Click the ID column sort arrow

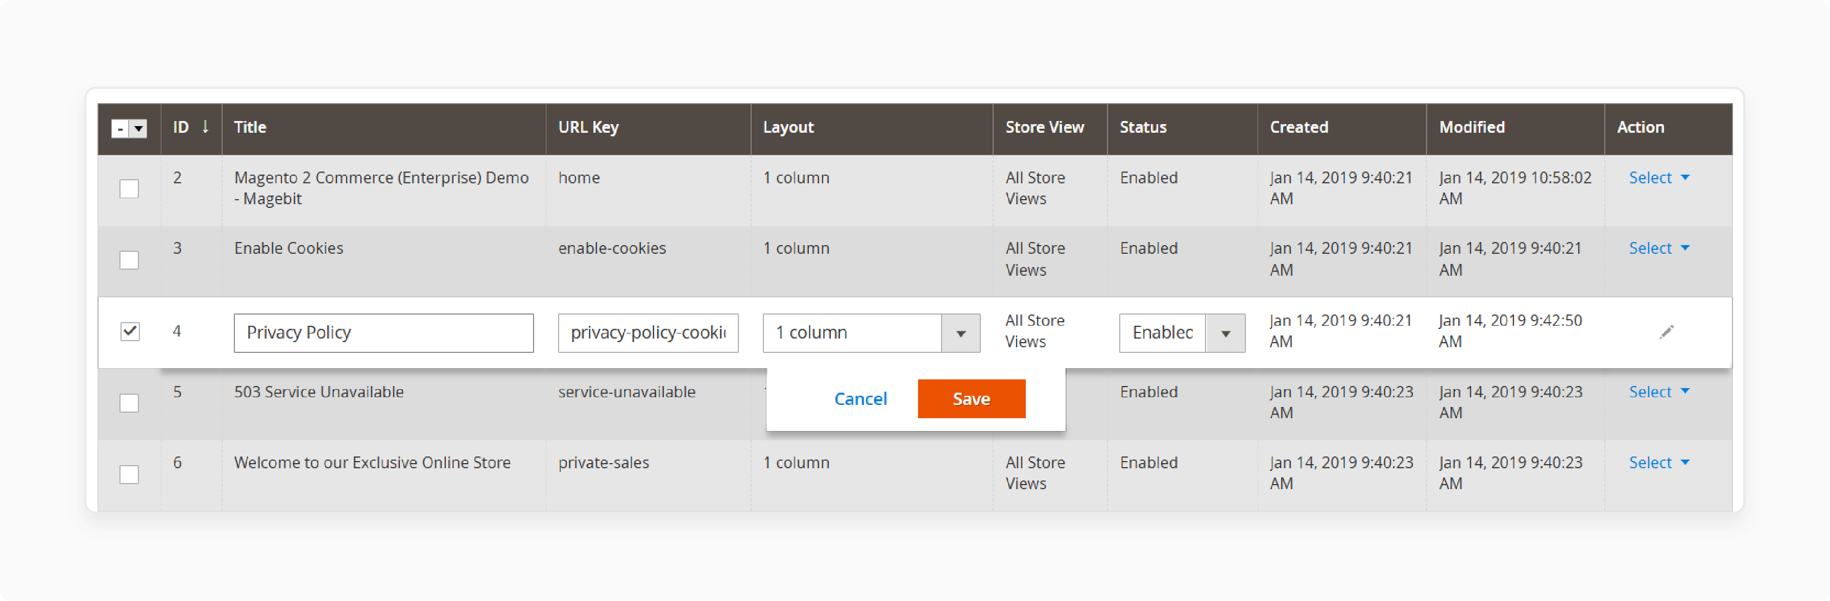(205, 127)
